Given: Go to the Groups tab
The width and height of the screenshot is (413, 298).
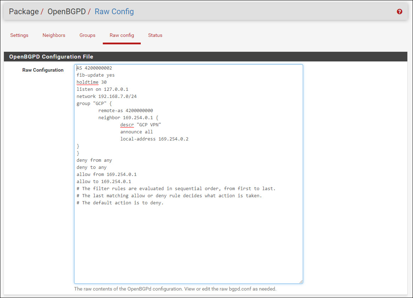Looking at the screenshot, I should (88, 35).
